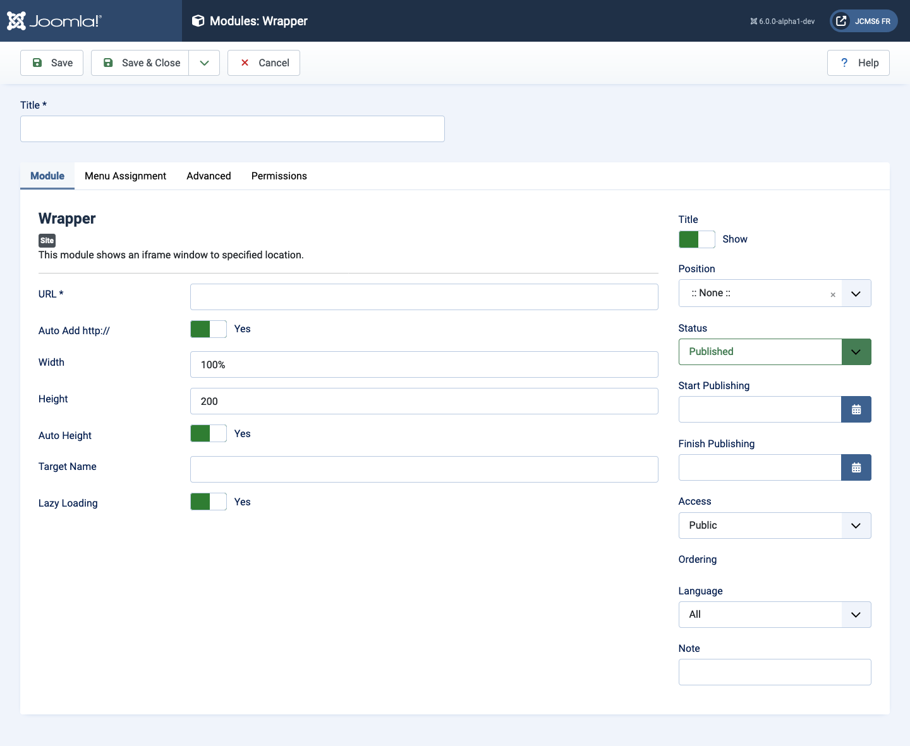The image size is (910, 746).
Task: Toggle Auto Add http:// switch
Action: 209,329
